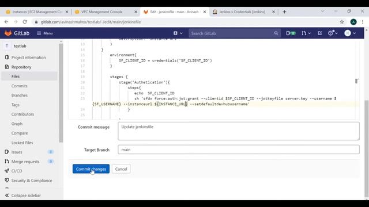Screen dimensions: 369x207
Task: Click the Project information icon
Action: point(7,57)
